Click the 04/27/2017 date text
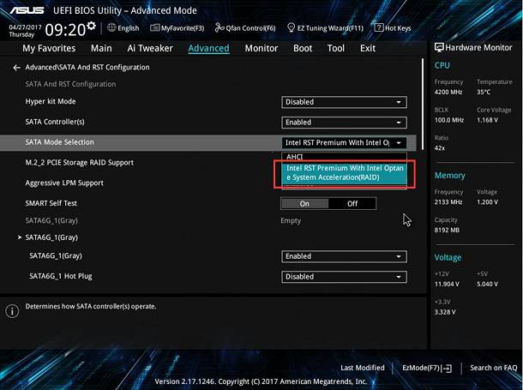The height and width of the screenshot is (390, 523). point(25,27)
